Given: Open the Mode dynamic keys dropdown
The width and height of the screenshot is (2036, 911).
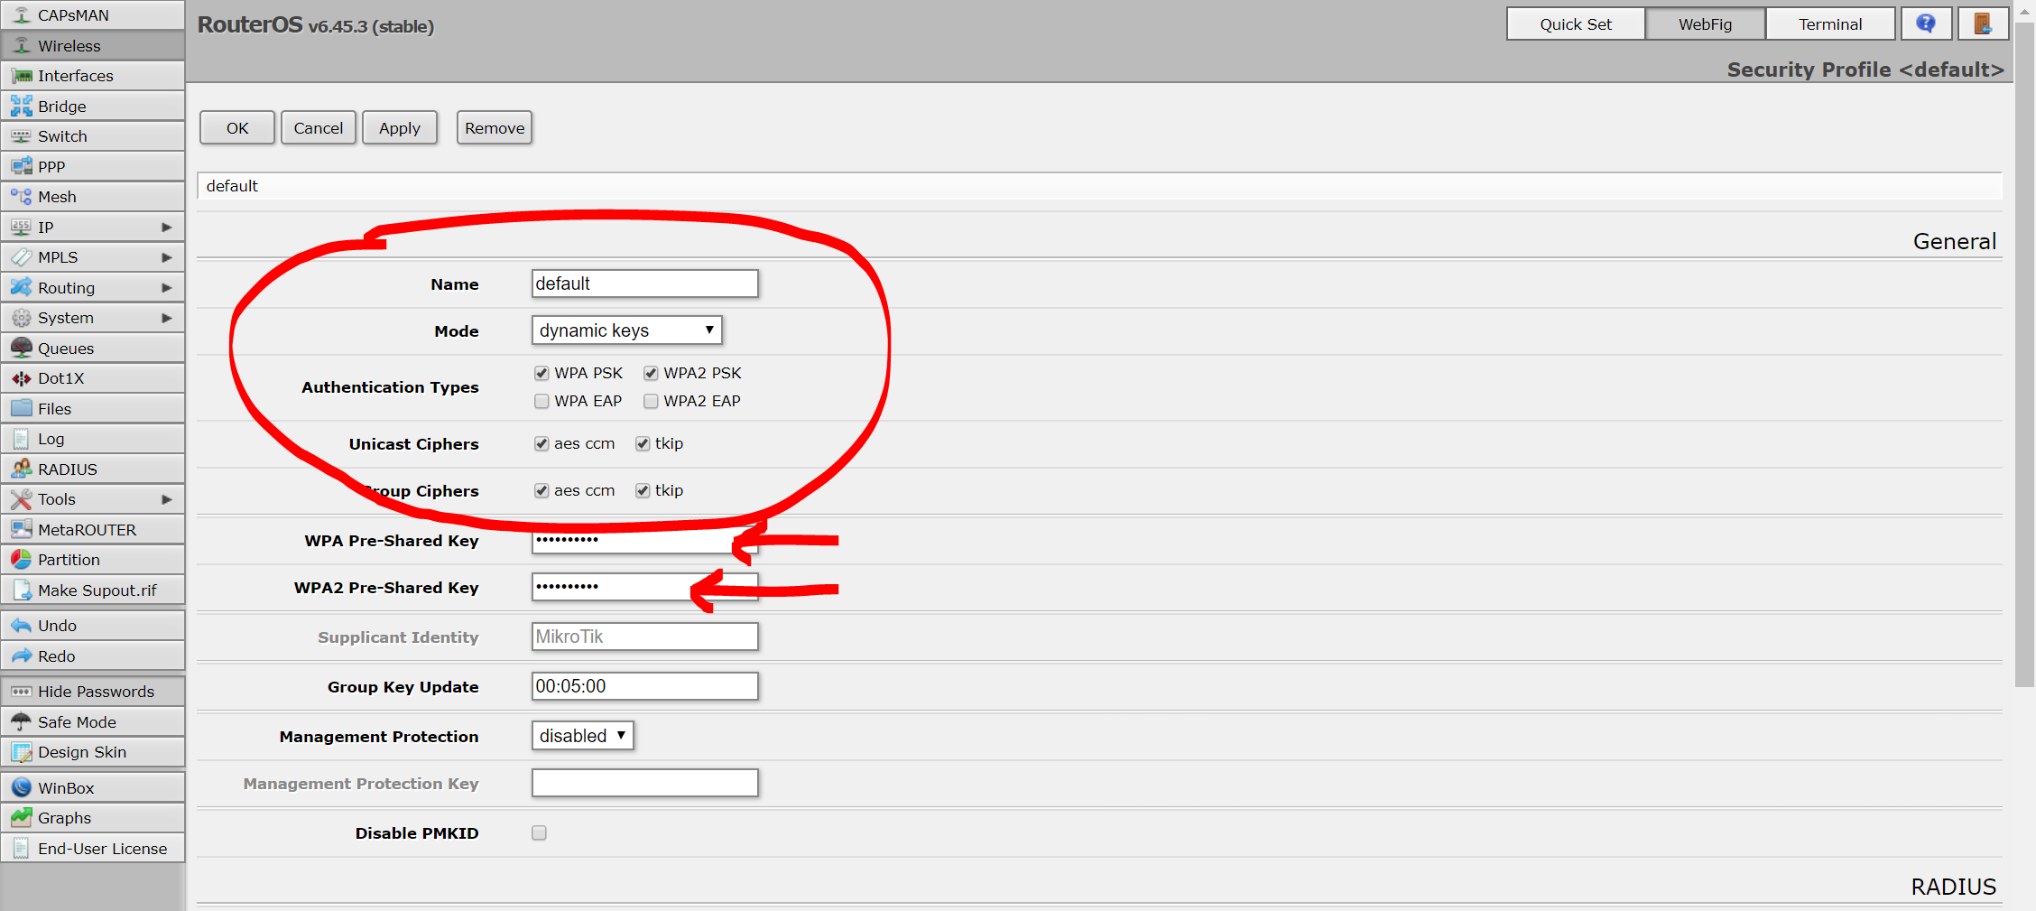Looking at the screenshot, I should (626, 330).
